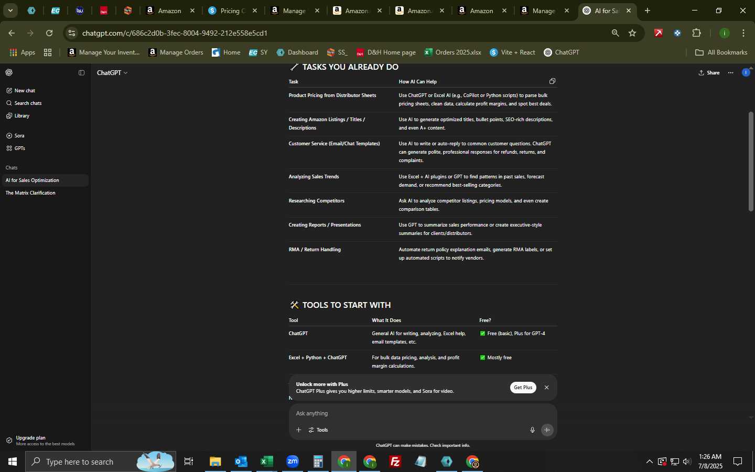
Task: Select the Excel + Python + ChatGPT tool text
Action: 318,358
